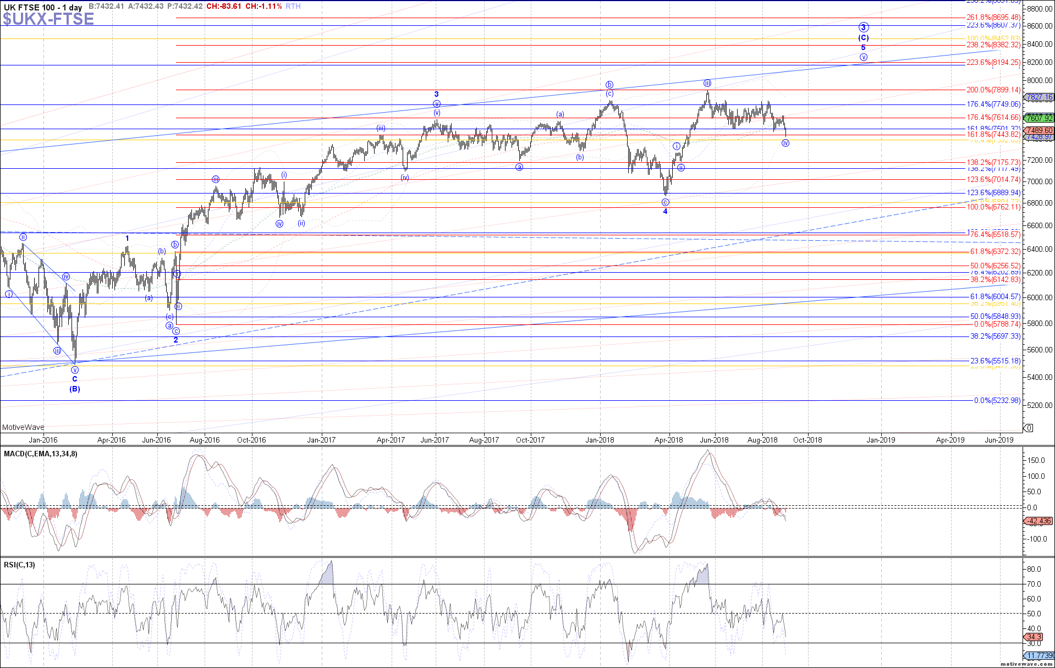This screenshot has height=668, width=1055.
Task: Click the 'Jun-2019' date axis label
Action: click(x=999, y=440)
